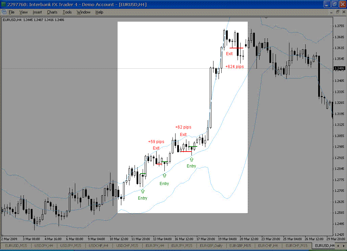This screenshot has height=251, width=347.
Task: Restore the inner chart window
Action: tap(338, 12)
